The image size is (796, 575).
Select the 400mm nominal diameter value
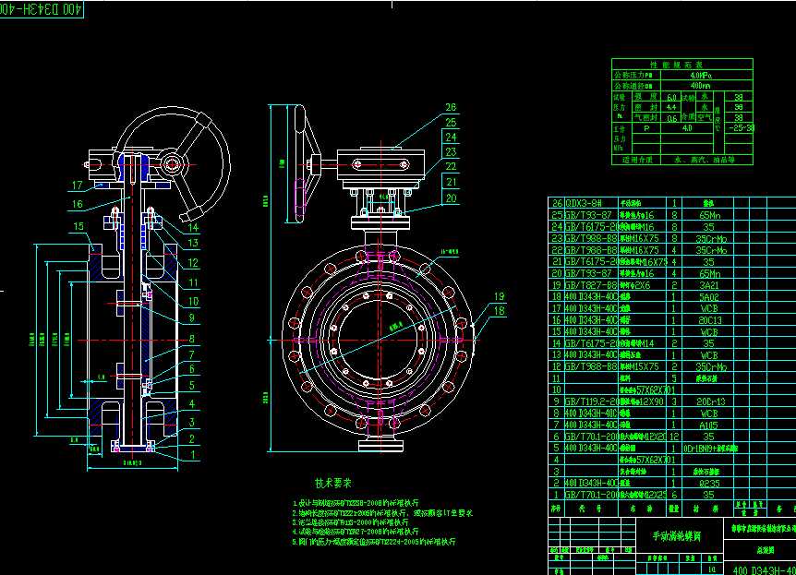(700, 86)
